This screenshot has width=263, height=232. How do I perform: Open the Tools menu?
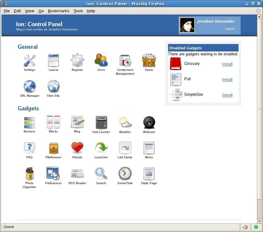click(78, 11)
